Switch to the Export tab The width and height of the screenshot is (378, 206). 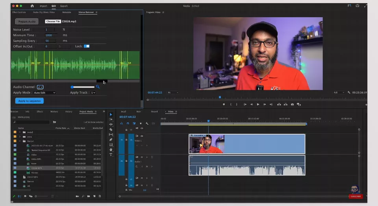(x=64, y=6)
